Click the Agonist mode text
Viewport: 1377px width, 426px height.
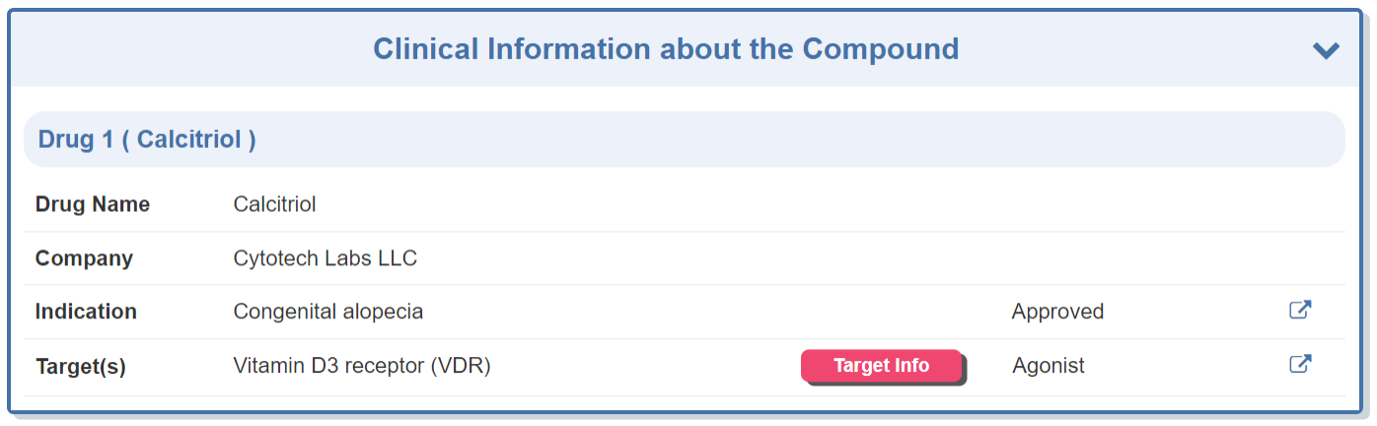coord(1048,366)
